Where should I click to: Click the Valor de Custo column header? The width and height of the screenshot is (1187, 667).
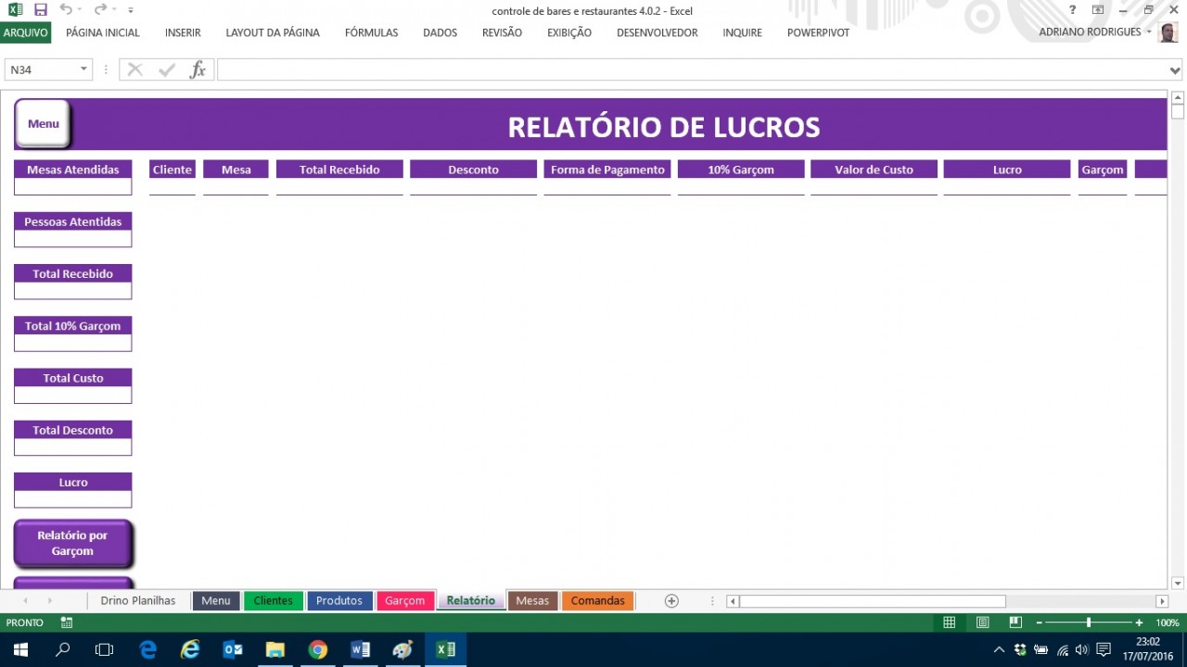[x=874, y=170]
